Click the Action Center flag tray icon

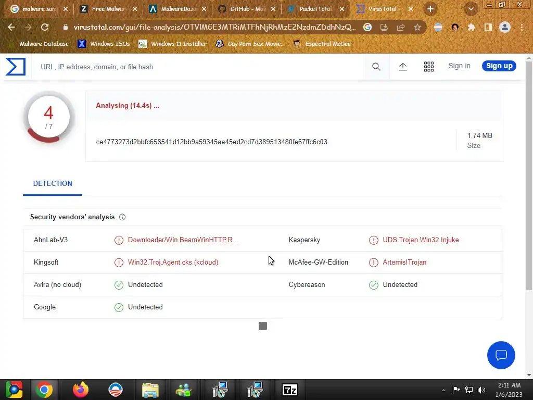(x=456, y=390)
